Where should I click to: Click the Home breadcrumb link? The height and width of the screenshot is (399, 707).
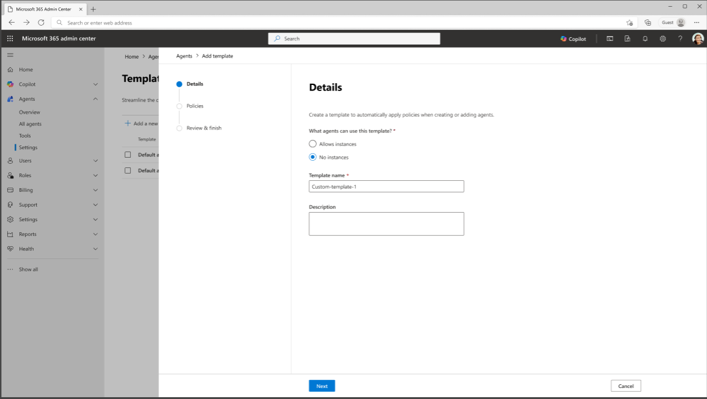[x=131, y=57]
